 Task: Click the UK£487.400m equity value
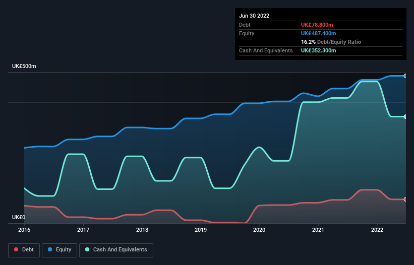[x=319, y=33]
